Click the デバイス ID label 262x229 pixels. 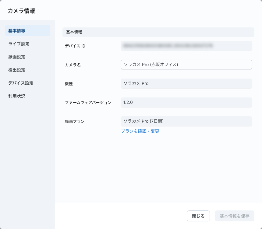click(75, 46)
